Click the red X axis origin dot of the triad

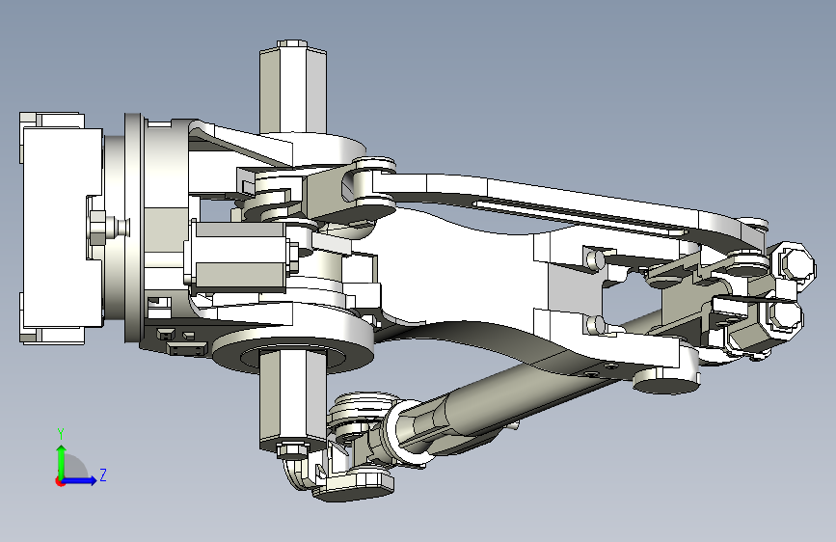(60, 481)
